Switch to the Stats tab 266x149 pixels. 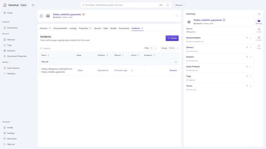106,28
